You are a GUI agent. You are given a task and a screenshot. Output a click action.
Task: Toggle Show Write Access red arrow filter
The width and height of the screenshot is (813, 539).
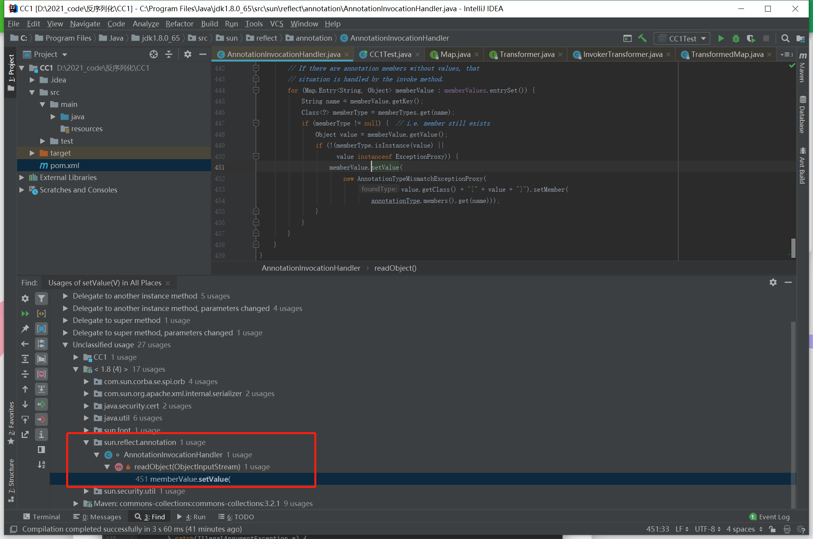point(41,419)
